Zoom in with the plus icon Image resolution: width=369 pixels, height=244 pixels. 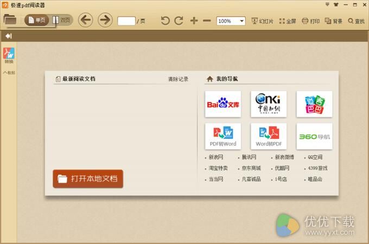[194, 21]
